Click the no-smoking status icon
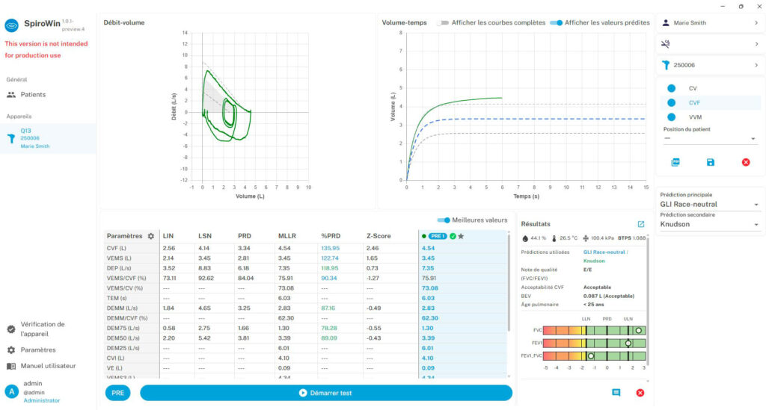 point(665,44)
